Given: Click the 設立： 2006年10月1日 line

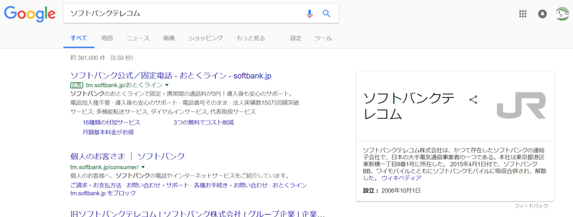Looking at the screenshot, I should pyautogui.click(x=392, y=191).
